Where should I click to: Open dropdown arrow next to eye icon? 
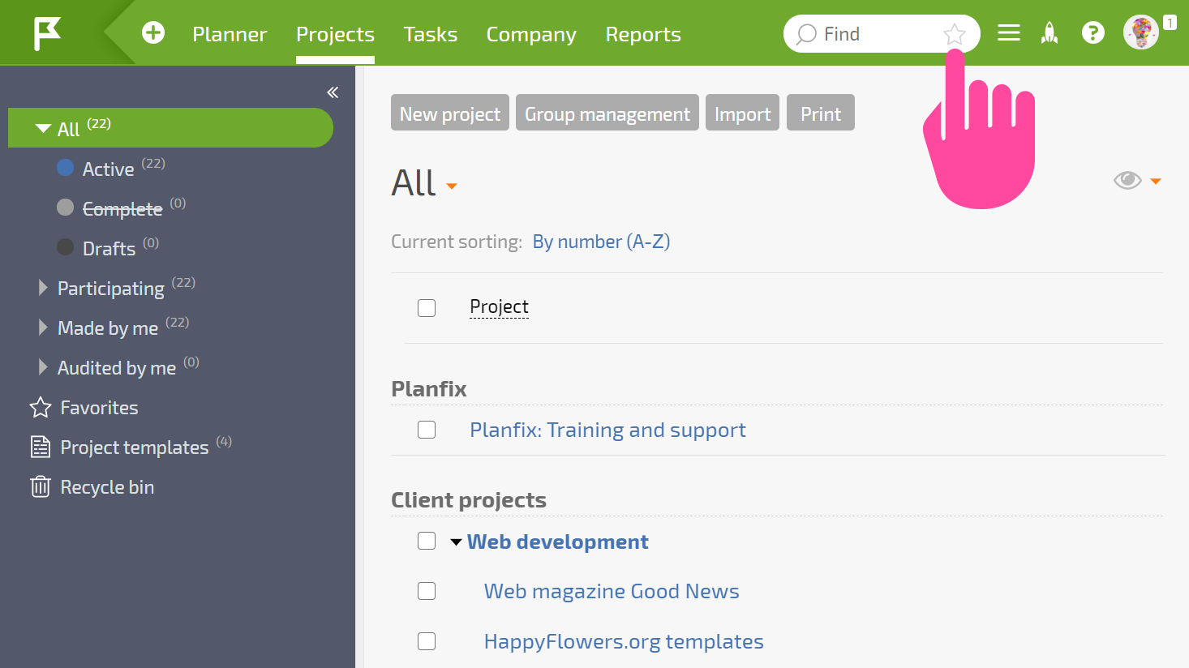(1156, 182)
